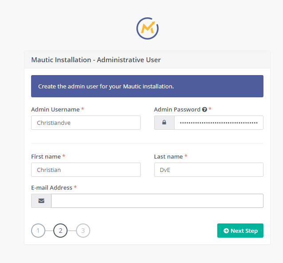283x263 pixels.
Task: Click the blue 'Create the admin user' banner
Action: point(147,86)
